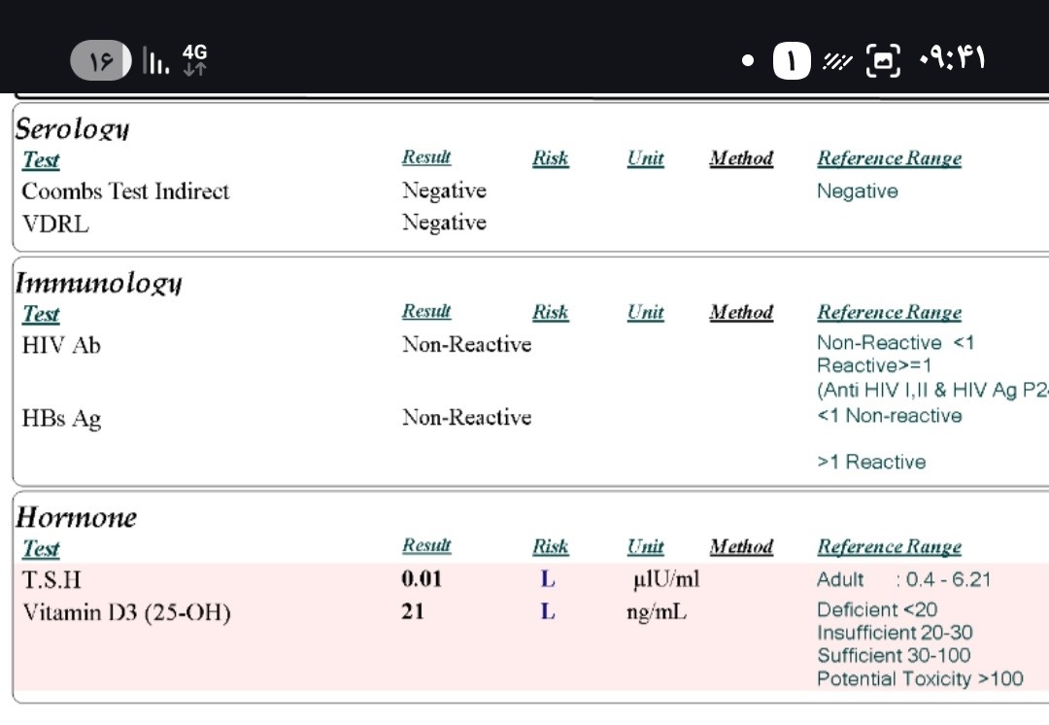Tap the white notification badge showing ۱
The width and height of the screenshot is (1049, 725).
pos(792,61)
